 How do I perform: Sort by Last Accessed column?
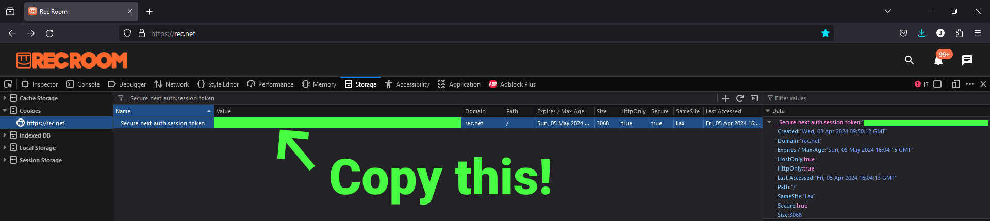(x=733, y=111)
